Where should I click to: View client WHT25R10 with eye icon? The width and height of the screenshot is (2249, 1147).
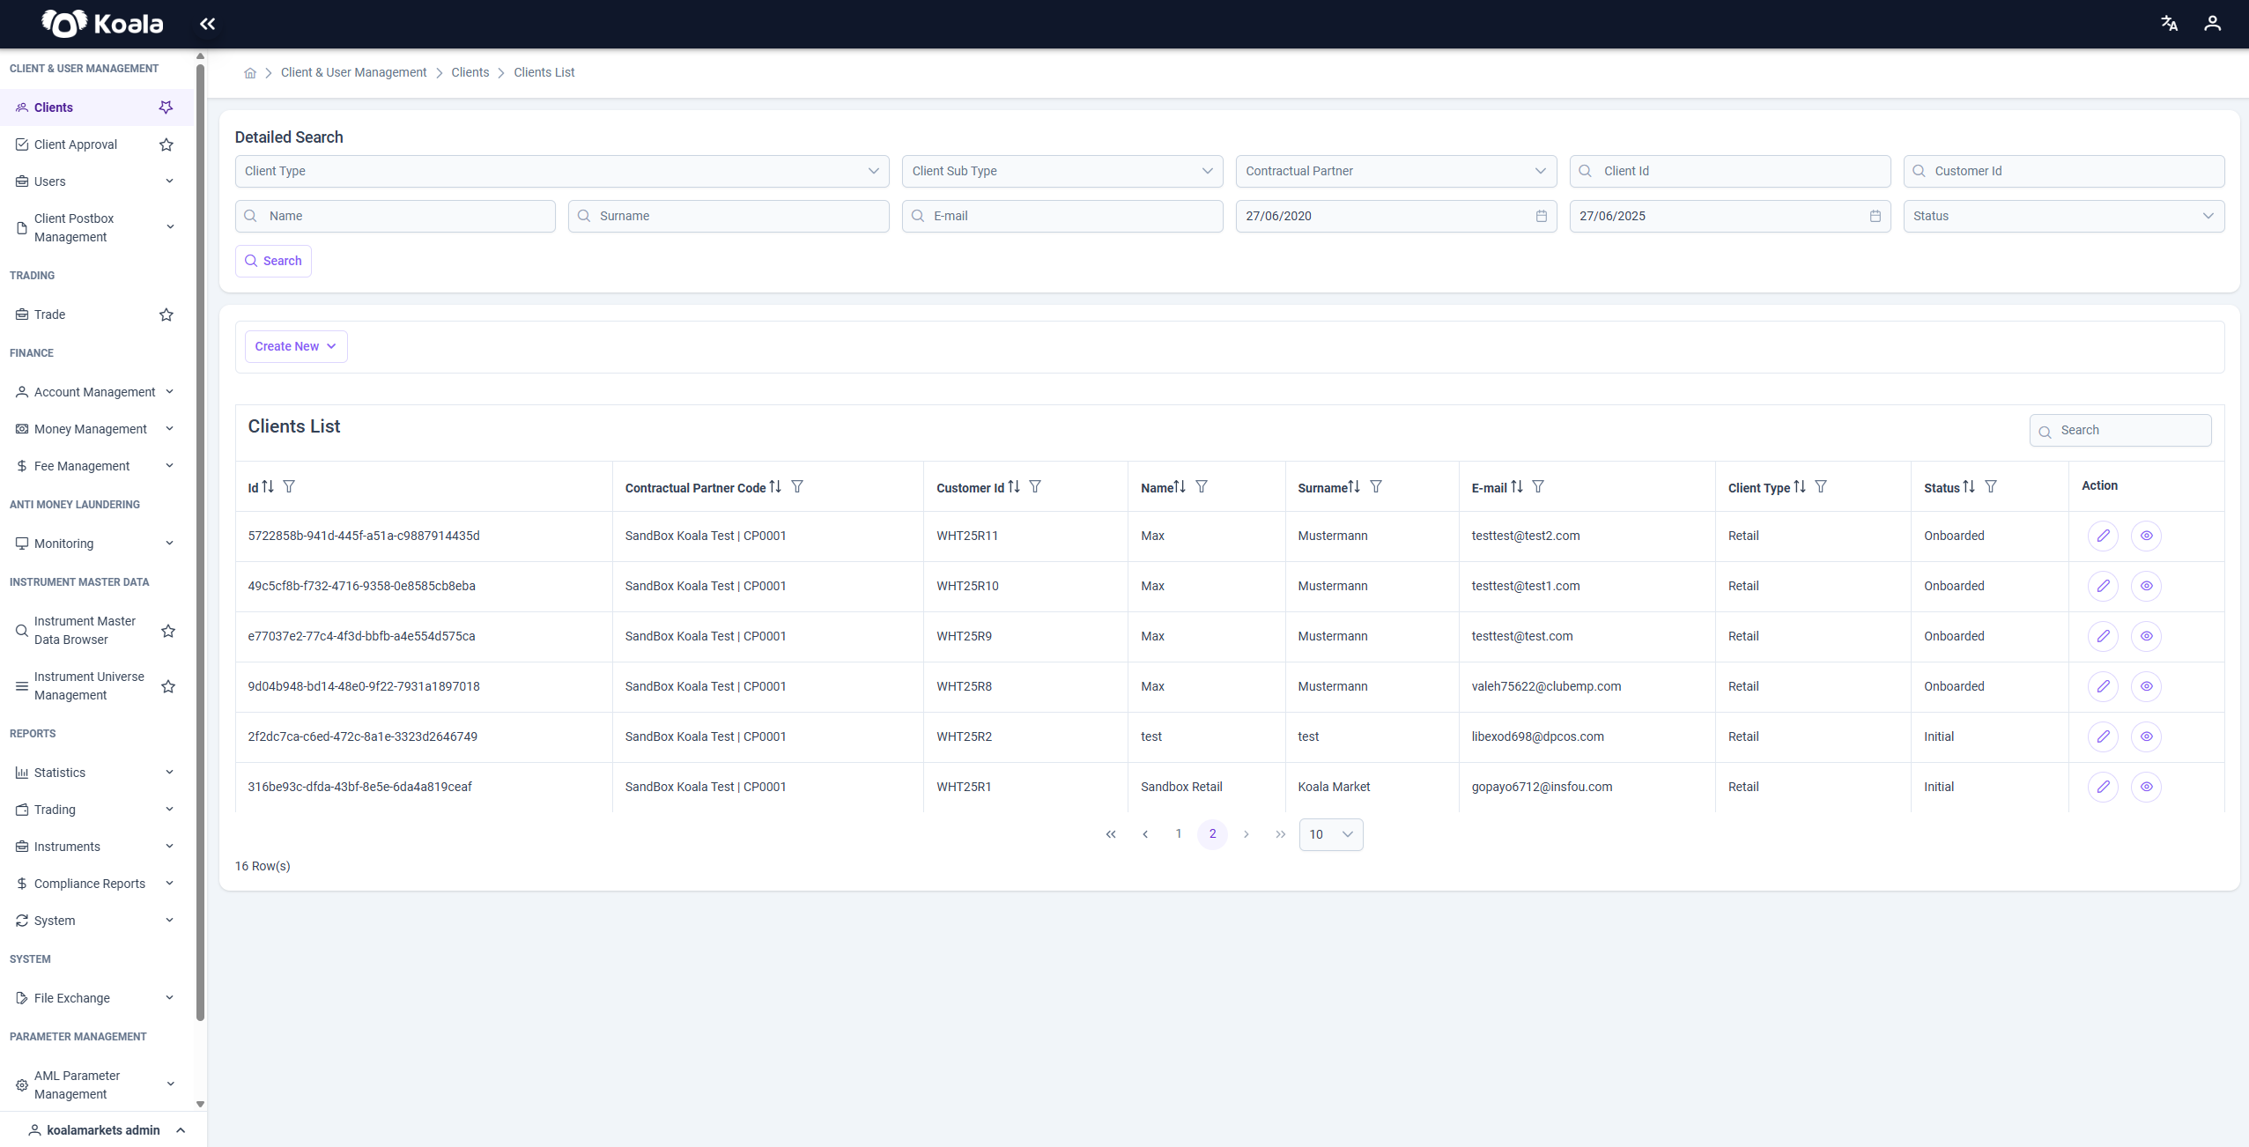[2146, 586]
